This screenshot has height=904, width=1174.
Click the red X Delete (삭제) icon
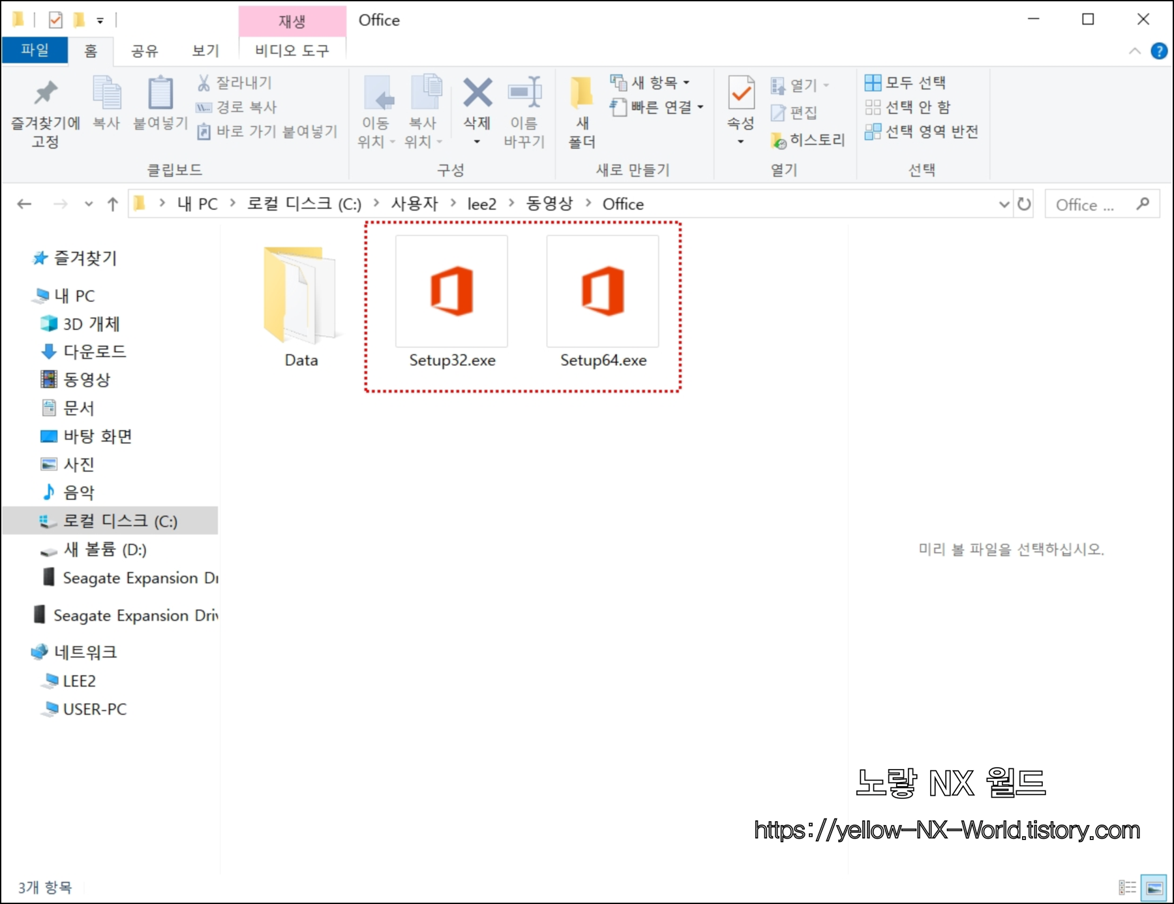(477, 93)
